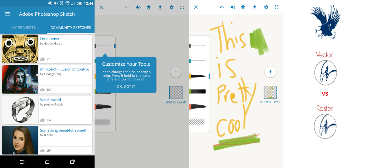Tap the Android back navigation button
Viewport: 377px width, 168px height.
(22, 162)
